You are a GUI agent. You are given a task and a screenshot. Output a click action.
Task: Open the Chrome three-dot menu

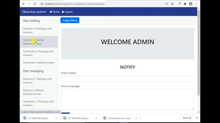[196, 4]
